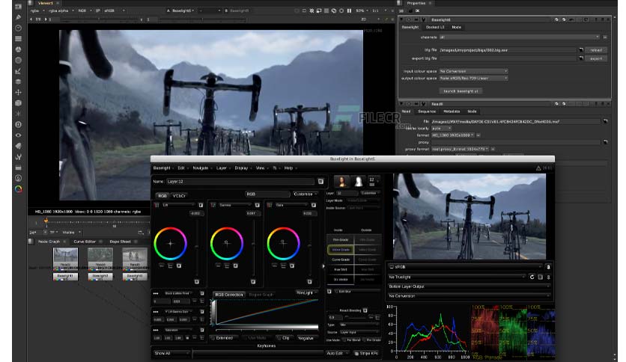This screenshot has height=362, width=626.
Task: Click reset icon under the Gain color wheel
Action: [x=292, y=266]
